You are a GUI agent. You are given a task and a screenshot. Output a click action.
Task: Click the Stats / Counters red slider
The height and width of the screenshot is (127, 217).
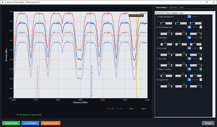[x=166, y=76]
